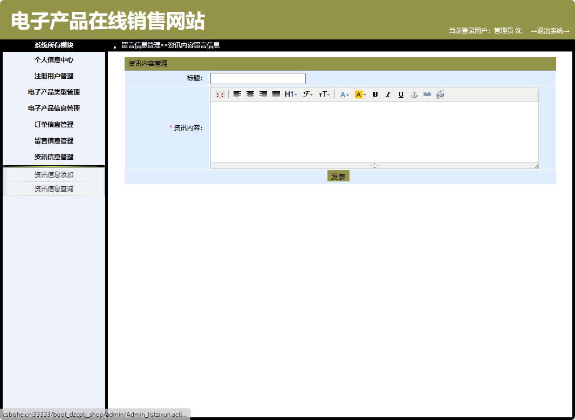This screenshot has width=575, height=420.
Task: Click the center align icon
Action: (x=250, y=94)
